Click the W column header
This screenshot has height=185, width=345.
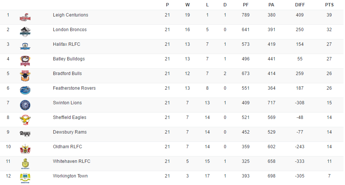pos(187,5)
